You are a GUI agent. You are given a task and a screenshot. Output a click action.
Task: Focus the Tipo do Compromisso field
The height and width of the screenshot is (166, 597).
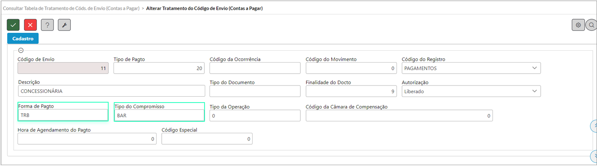tap(159, 115)
